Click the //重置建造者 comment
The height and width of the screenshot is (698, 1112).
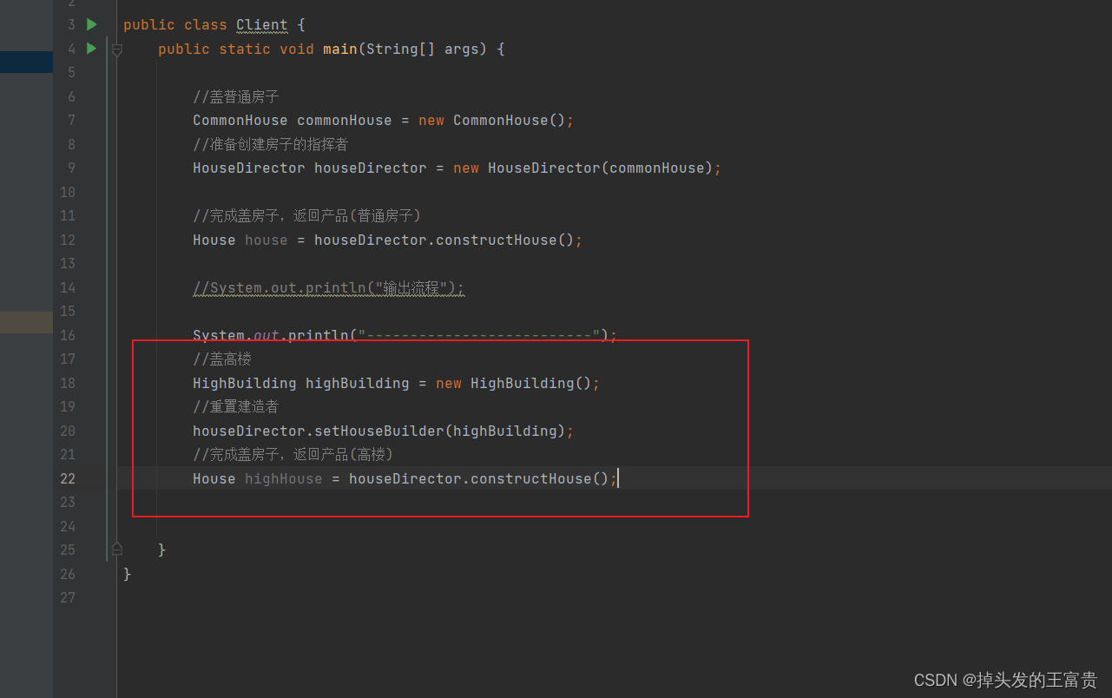[235, 407]
